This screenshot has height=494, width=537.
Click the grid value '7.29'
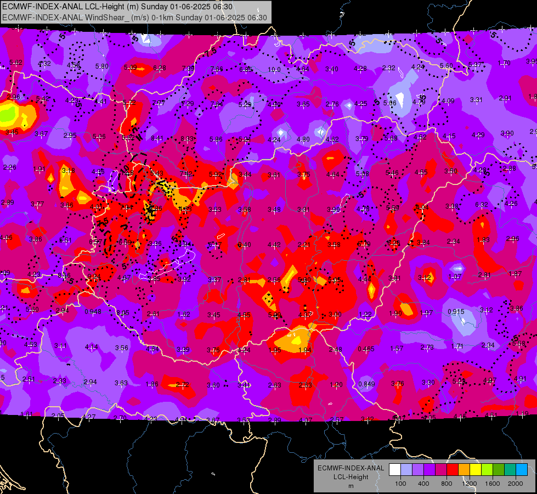point(188,104)
